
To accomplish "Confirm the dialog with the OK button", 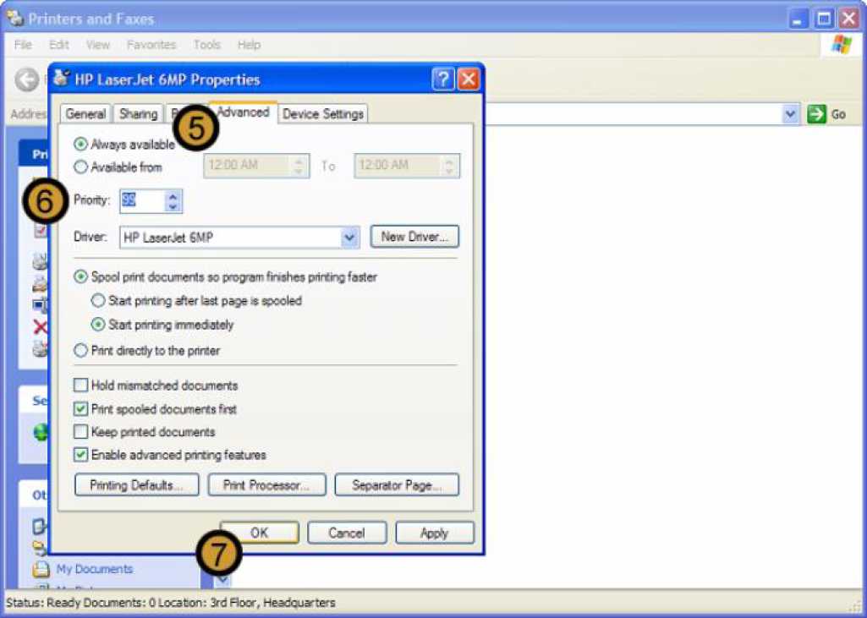I will (x=260, y=533).
